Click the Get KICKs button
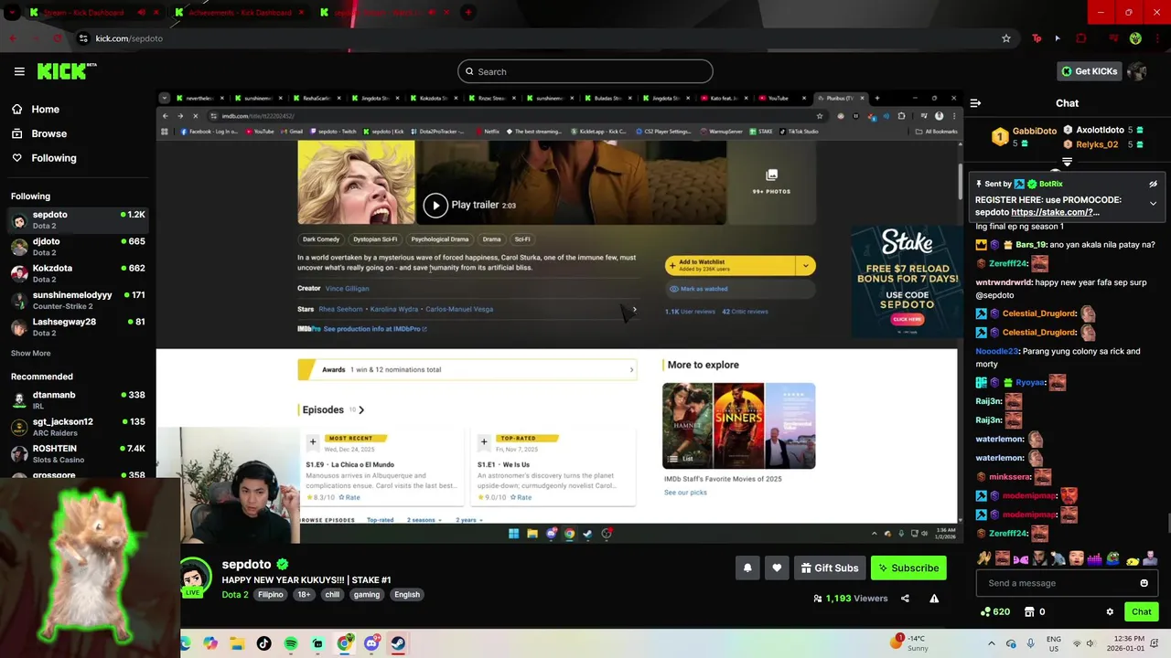This screenshot has height=658, width=1171. pyautogui.click(x=1089, y=71)
